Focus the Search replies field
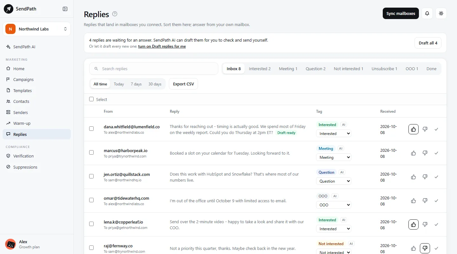Image resolution: width=457 pixels, height=254 pixels. (x=154, y=69)
